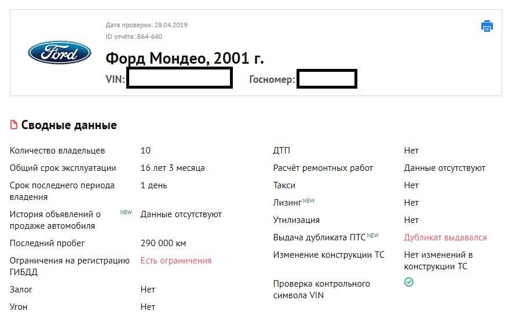Viewport: 512px width, 322px height.
Task: Click the Расчёт ремонтных работ label
Action: pyautogui.click(x=323, y=168)
